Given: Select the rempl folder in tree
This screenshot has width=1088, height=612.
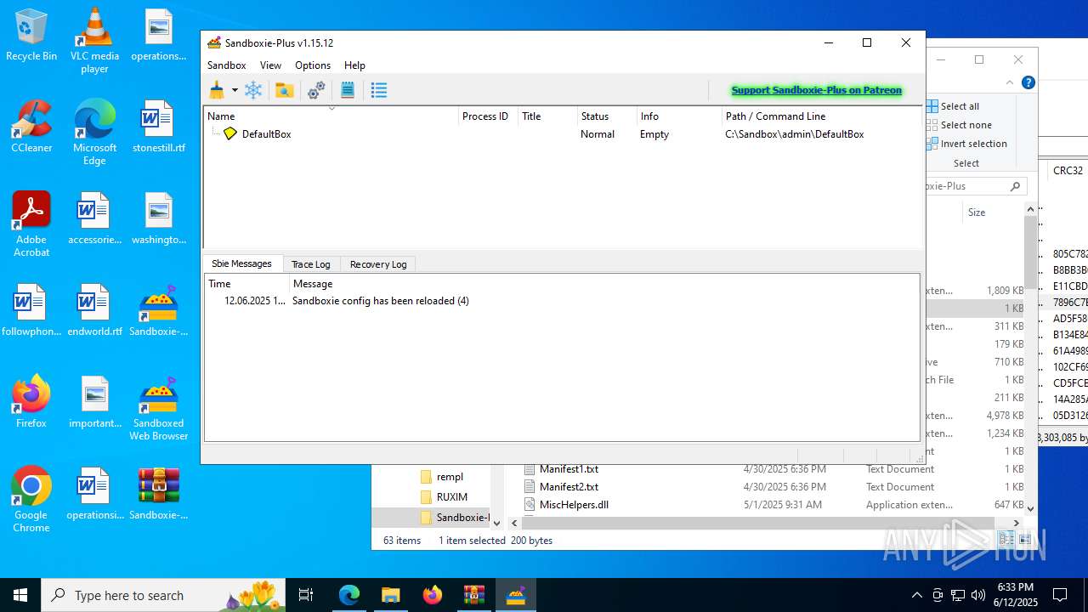Looking at the screenshot, I should click(450, 477).
